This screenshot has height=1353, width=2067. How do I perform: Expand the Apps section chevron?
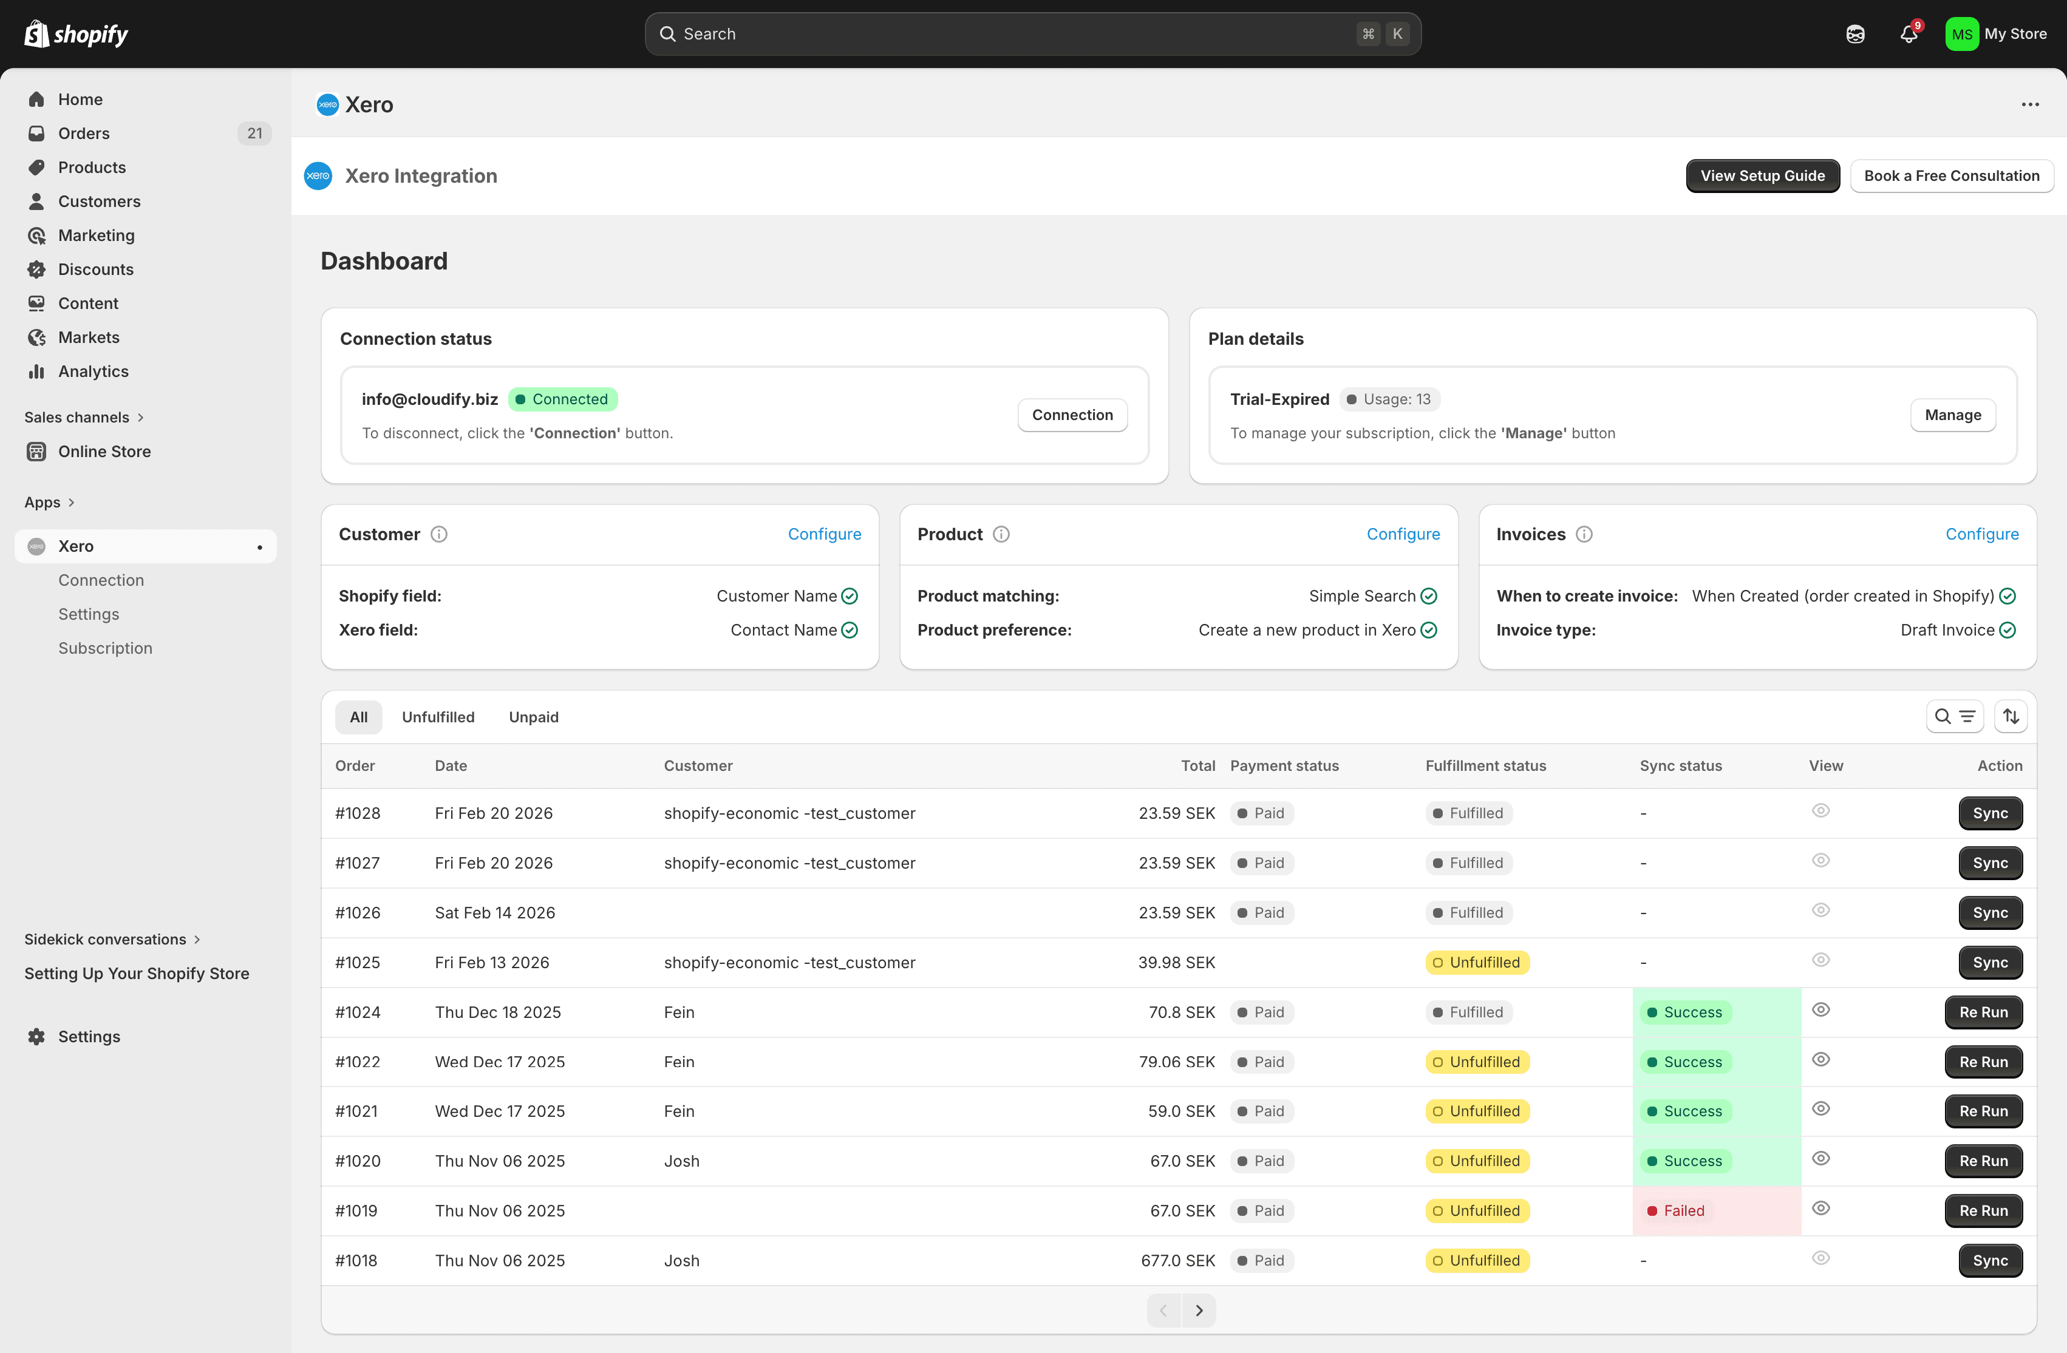71,503
